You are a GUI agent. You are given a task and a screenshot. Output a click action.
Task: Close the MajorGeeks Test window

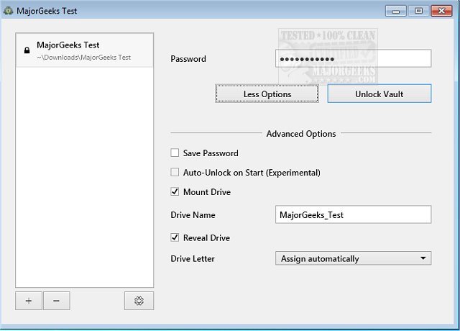click(x=441, y=12)
